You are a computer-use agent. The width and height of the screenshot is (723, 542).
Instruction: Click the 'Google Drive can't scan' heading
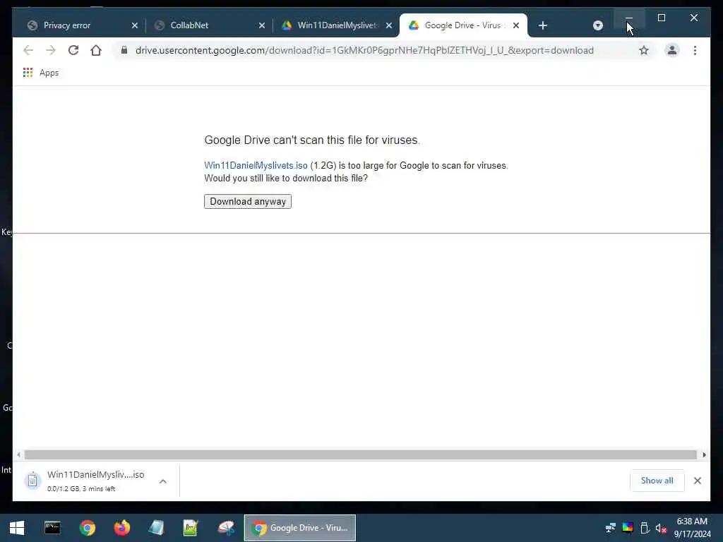click(312, 140)
